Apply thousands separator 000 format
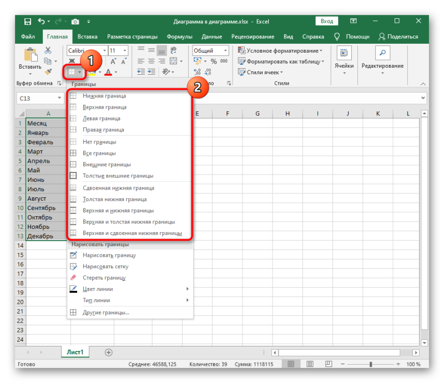444x383 pixels. point(224,61)
